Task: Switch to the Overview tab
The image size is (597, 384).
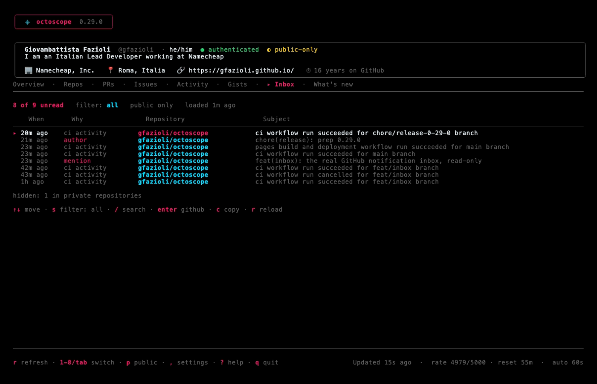Action: [29, 84]
